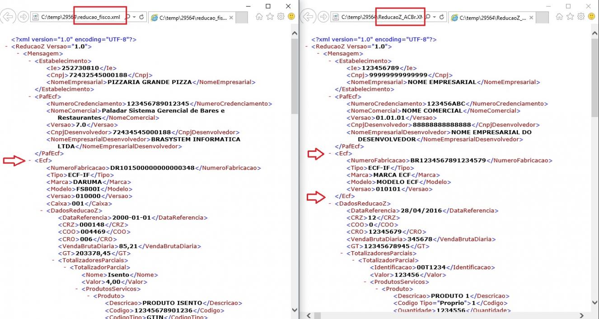The width and height of the screenshot is (599, 319).
Task: Collapse DadosReducaoZ node in right XML
Action: (x=330, y=203)
